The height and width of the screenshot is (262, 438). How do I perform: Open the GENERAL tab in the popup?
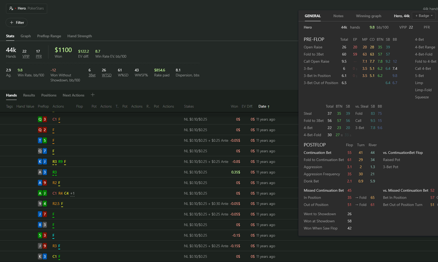[x=313, y=16]
